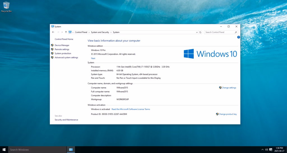The image size is (287, 153).
Task: Click the computer icon in address bar
Action: (70, 32)
